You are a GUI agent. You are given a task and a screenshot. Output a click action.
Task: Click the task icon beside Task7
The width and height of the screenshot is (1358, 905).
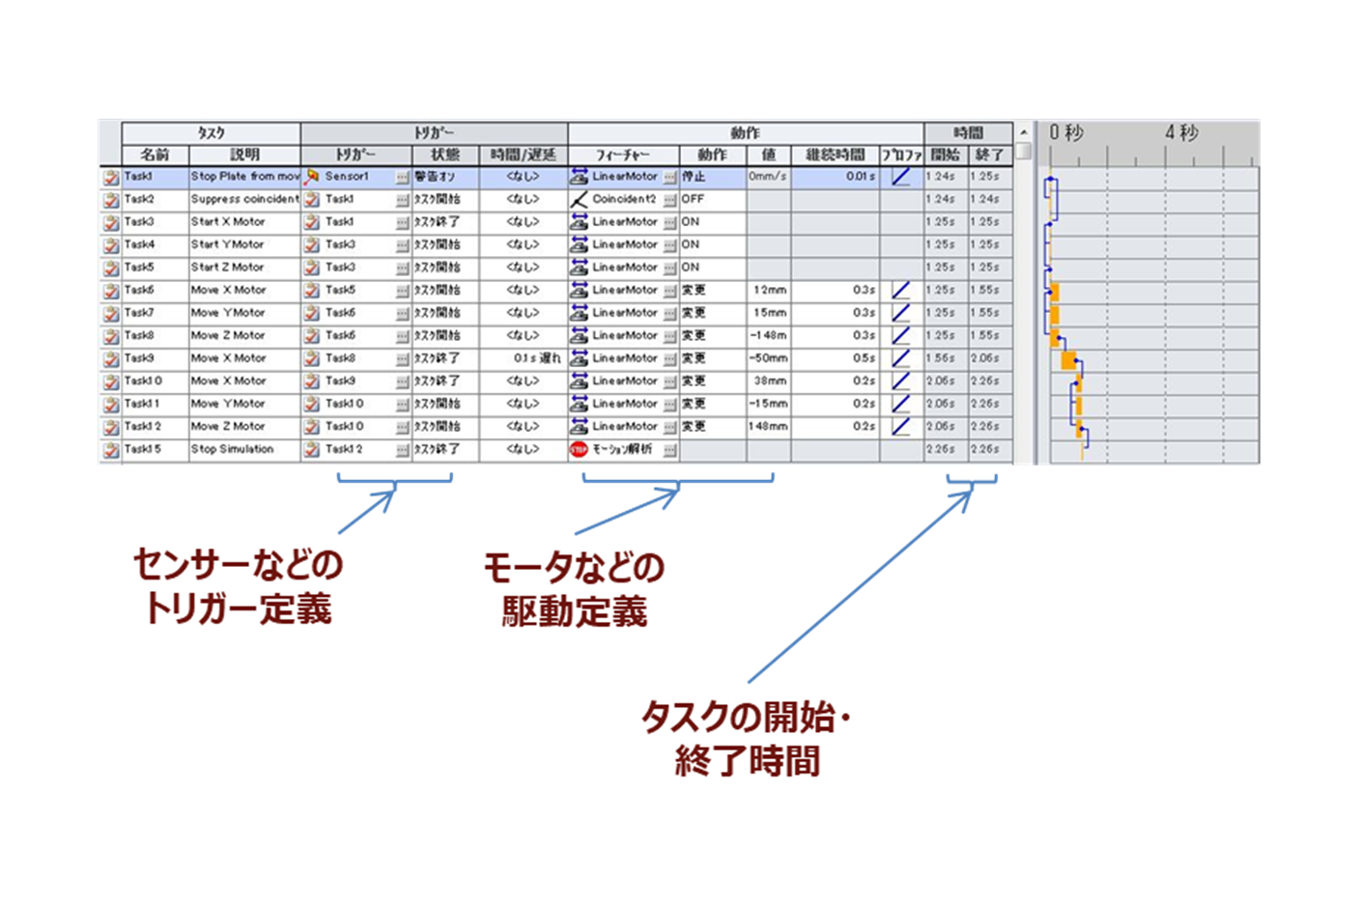111,314
